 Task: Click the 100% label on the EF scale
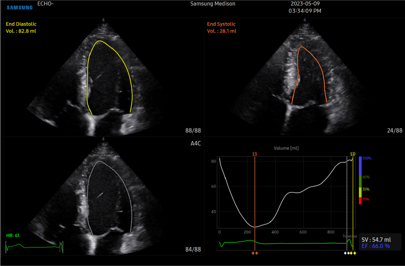pos(367,158)
